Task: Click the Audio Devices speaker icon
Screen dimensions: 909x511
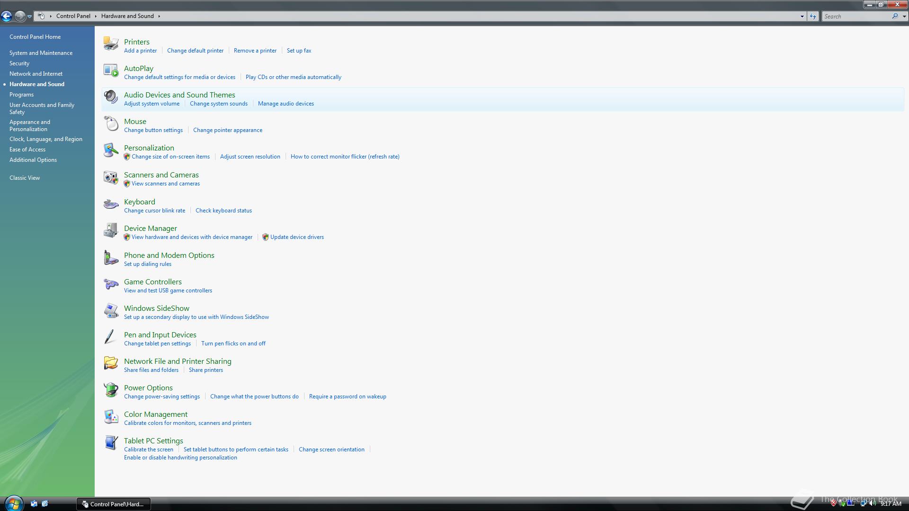Action: tap(111, 97)
